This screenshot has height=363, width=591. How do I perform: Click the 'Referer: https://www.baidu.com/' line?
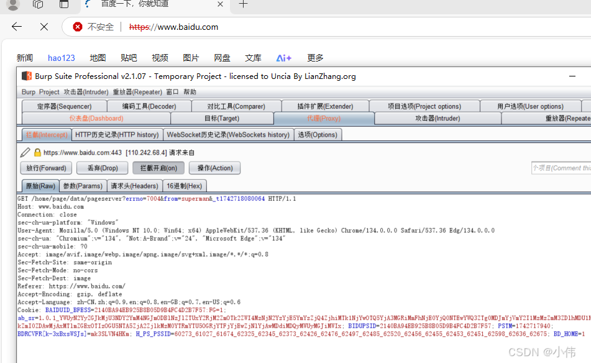point(71,286)
